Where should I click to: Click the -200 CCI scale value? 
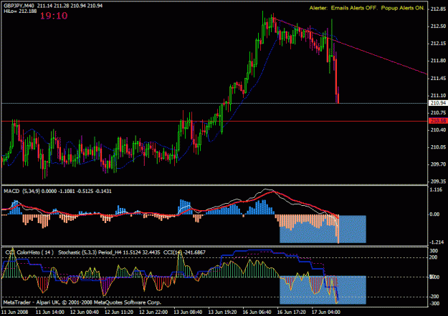pyautogui.click(x=434, y=297)
